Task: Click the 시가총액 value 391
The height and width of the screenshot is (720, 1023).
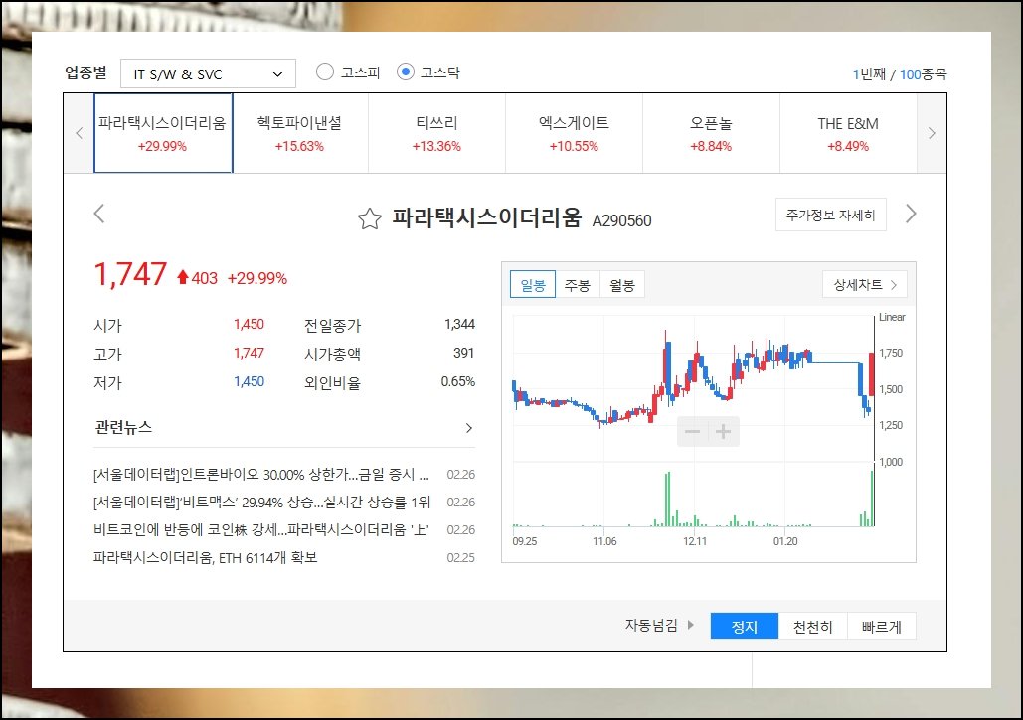Action: [464, 353]
